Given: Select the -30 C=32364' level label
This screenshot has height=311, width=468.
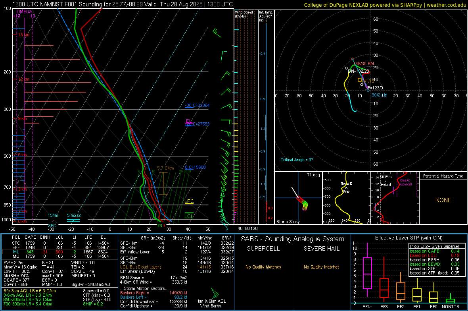Looking at the screenshot, I should [198, 105].
